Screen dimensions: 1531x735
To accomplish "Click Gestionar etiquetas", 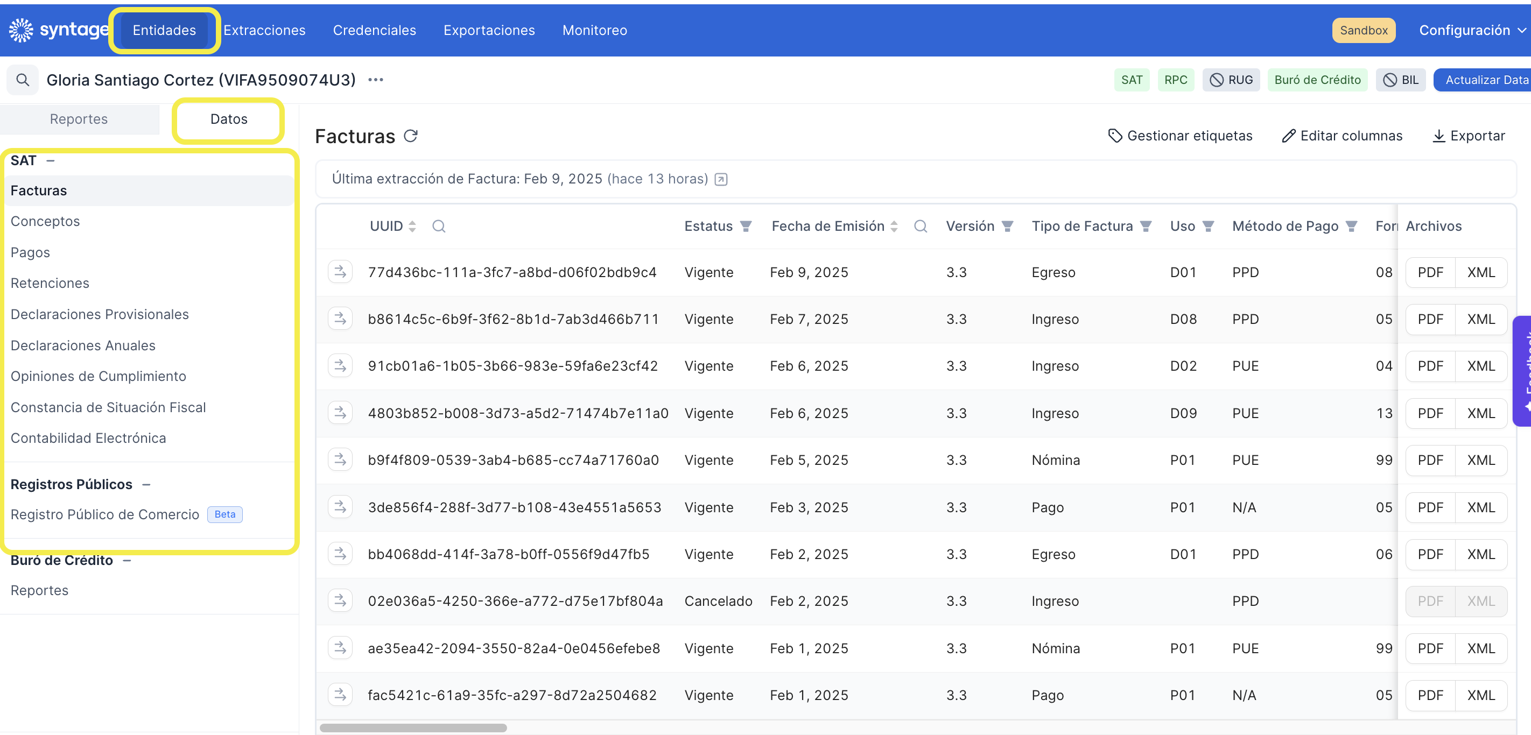I will click(x=1181, y=136).
